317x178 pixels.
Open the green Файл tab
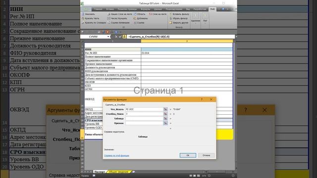click(x=86, y=9)
